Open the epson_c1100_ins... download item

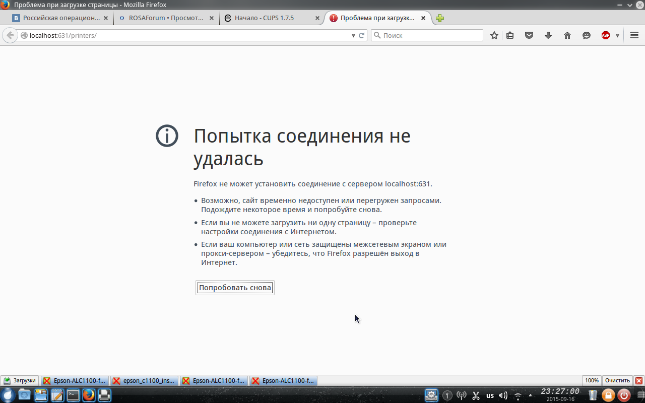click(144, 380)
